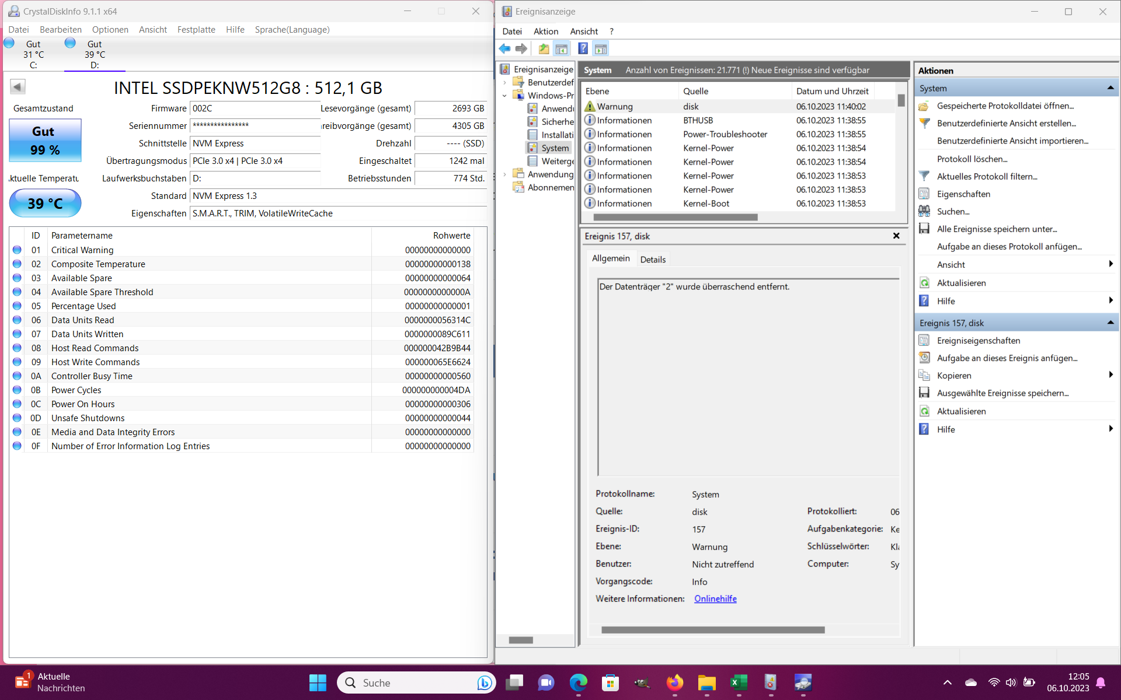Open a saved log via toolbar folder icon
The image size is (1121, 700).
tap(543, 48)
